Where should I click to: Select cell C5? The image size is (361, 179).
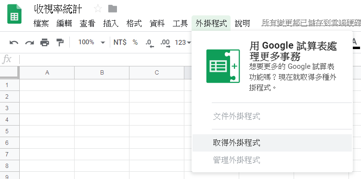[156, 131]
